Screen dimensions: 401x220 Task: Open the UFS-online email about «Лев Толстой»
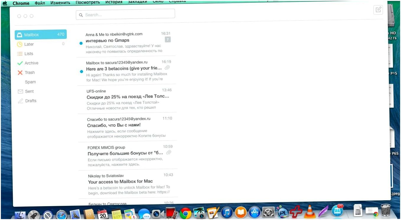127,99
